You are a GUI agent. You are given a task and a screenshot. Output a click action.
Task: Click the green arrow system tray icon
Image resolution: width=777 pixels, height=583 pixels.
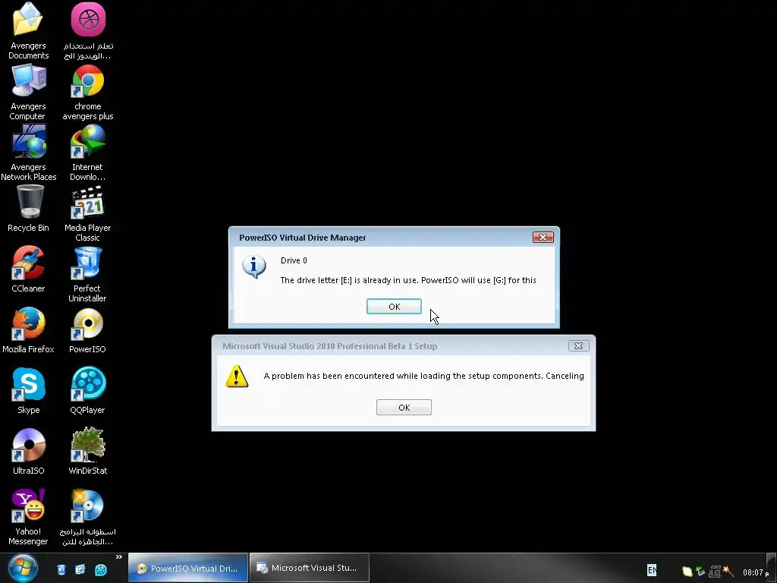tap(700, 572)
